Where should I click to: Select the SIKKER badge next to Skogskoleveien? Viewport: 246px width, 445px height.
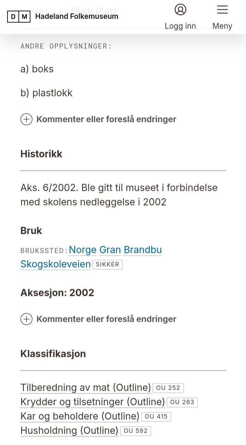pyautogui.click(x=108, y=265)
